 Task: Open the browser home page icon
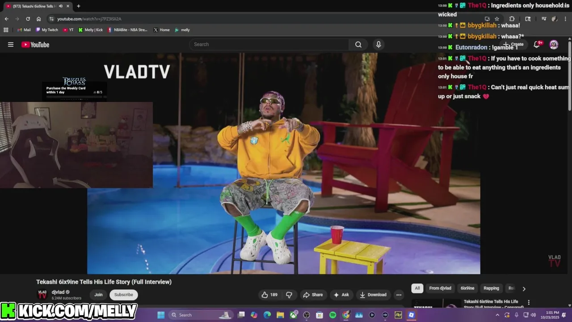38,19
